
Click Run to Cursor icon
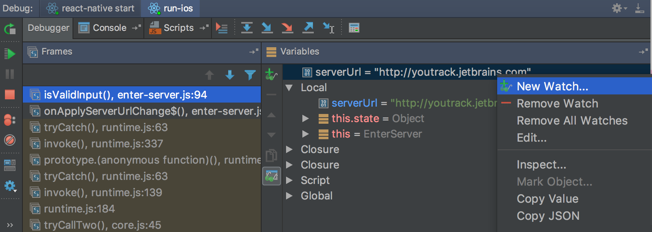pos(328,28)
